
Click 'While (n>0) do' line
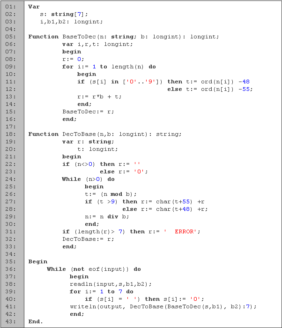click(x=88, y=179)
